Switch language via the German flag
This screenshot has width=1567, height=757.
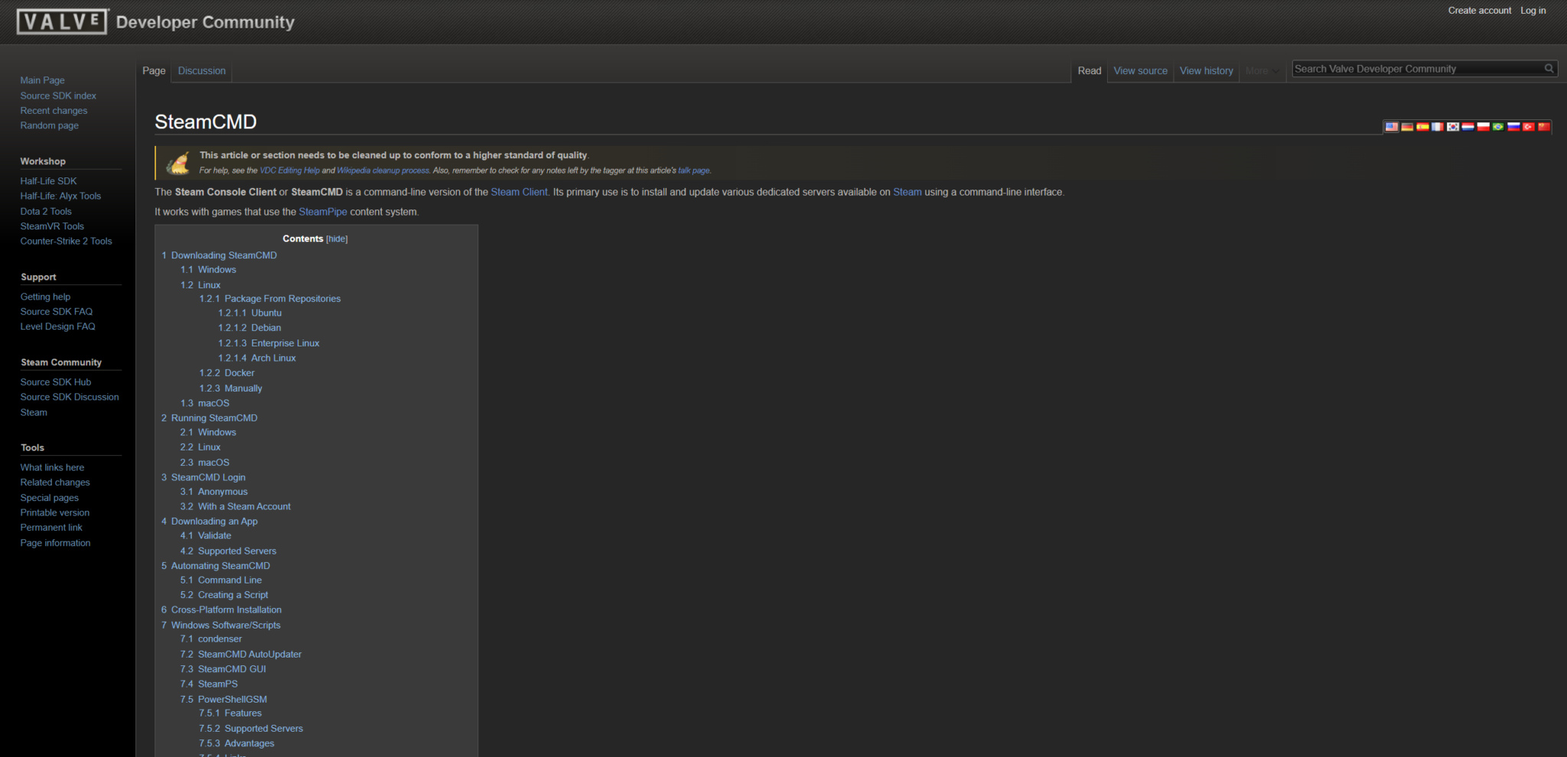tap(1407, 127)
